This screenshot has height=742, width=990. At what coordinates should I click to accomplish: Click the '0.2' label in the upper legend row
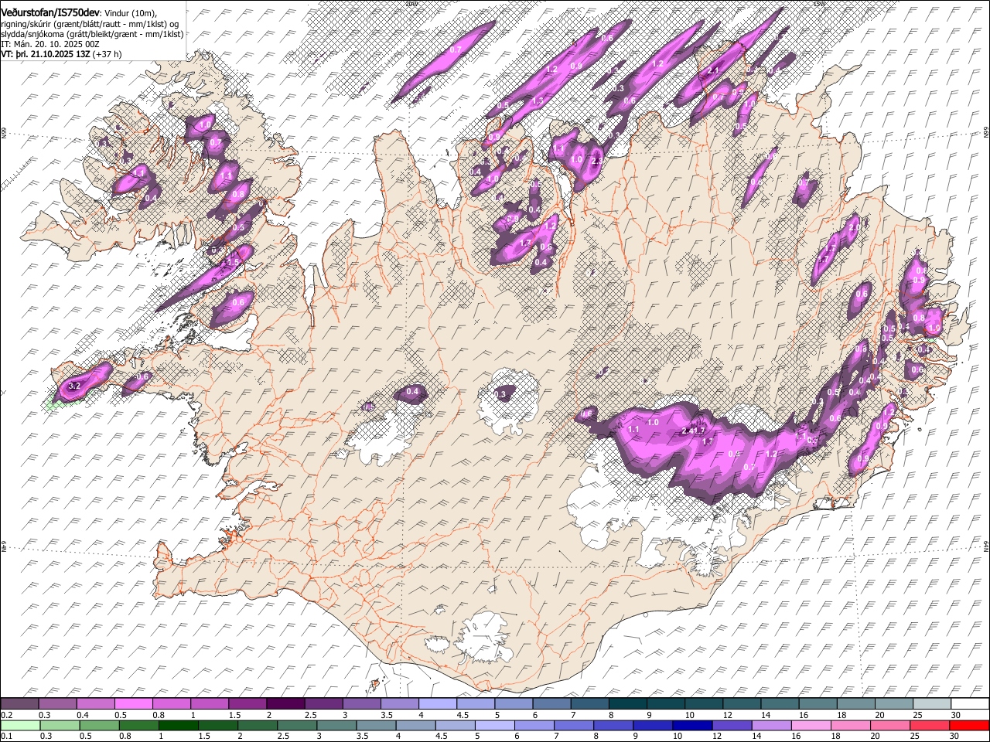pyautogui.click(x=6, y=715)
